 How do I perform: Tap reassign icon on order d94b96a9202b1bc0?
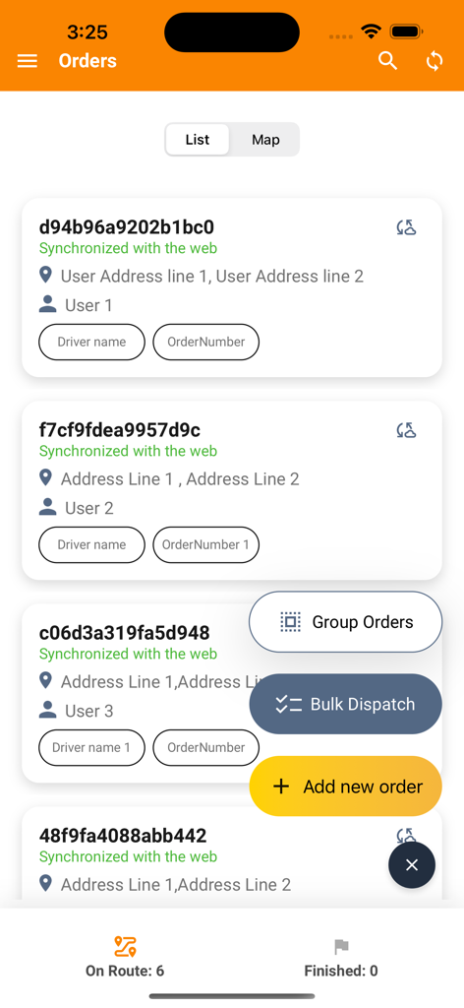(x=406, y=227)
